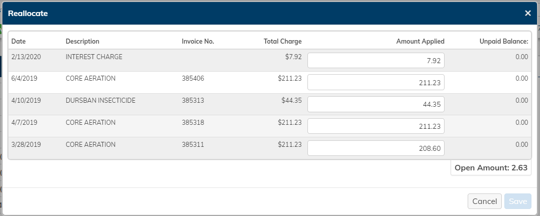The image size is (540, 216).
Task: Select the Amount Applied column header
Action: pyautogui.click(x=420, y=41)
